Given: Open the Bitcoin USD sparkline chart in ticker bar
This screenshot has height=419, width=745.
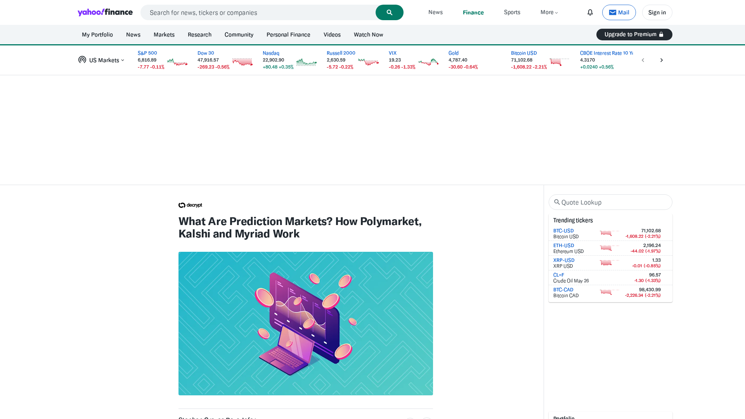Looking at the screenshot, I should 559,61.
